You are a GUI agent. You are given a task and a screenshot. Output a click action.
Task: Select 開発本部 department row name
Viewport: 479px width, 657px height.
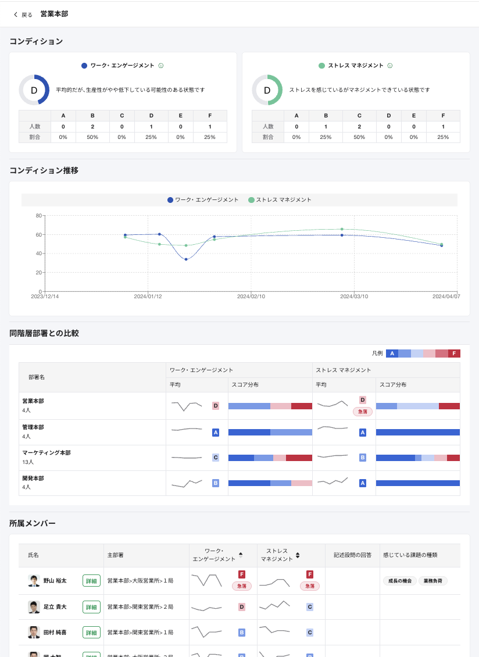33,479
